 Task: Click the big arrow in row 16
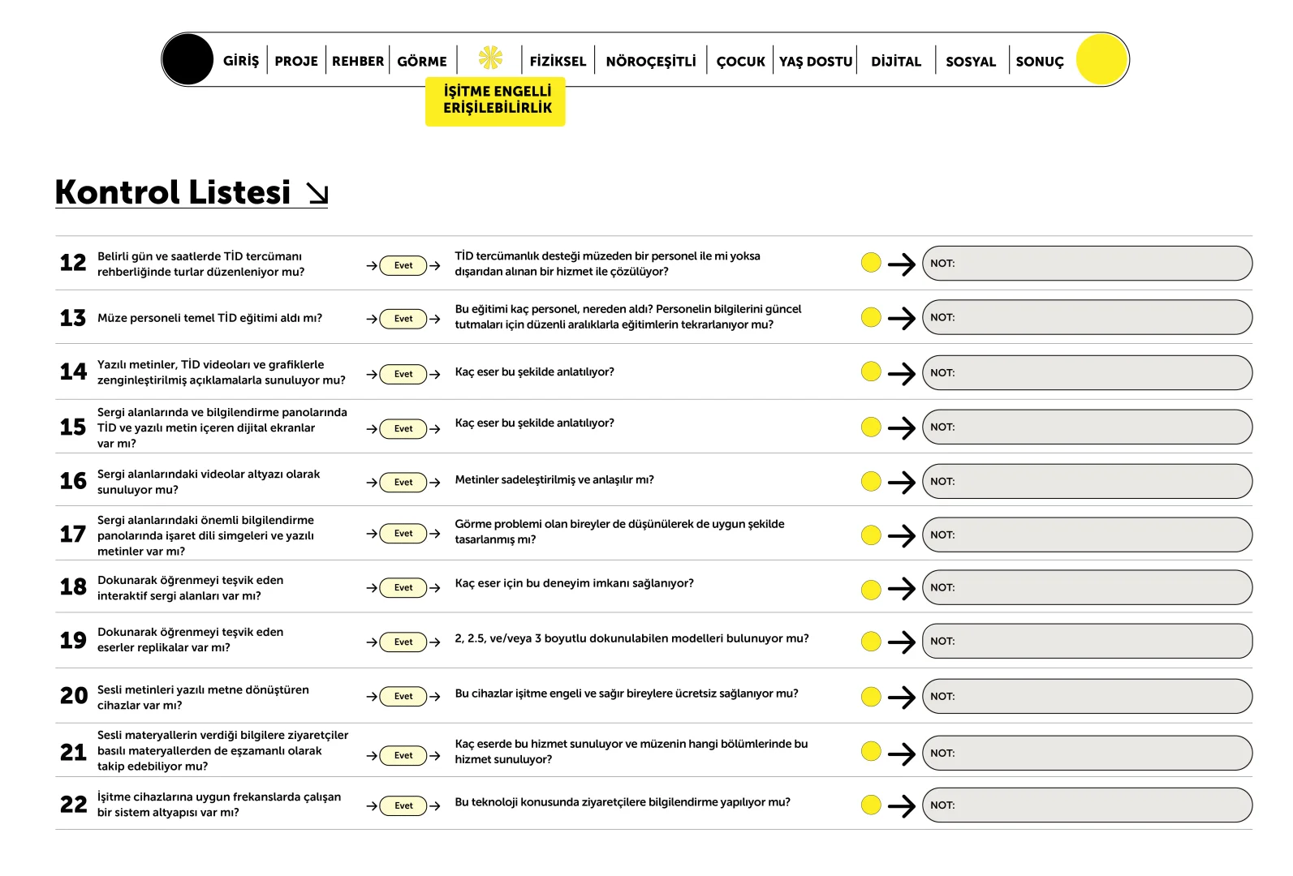[x=901, y=482]
